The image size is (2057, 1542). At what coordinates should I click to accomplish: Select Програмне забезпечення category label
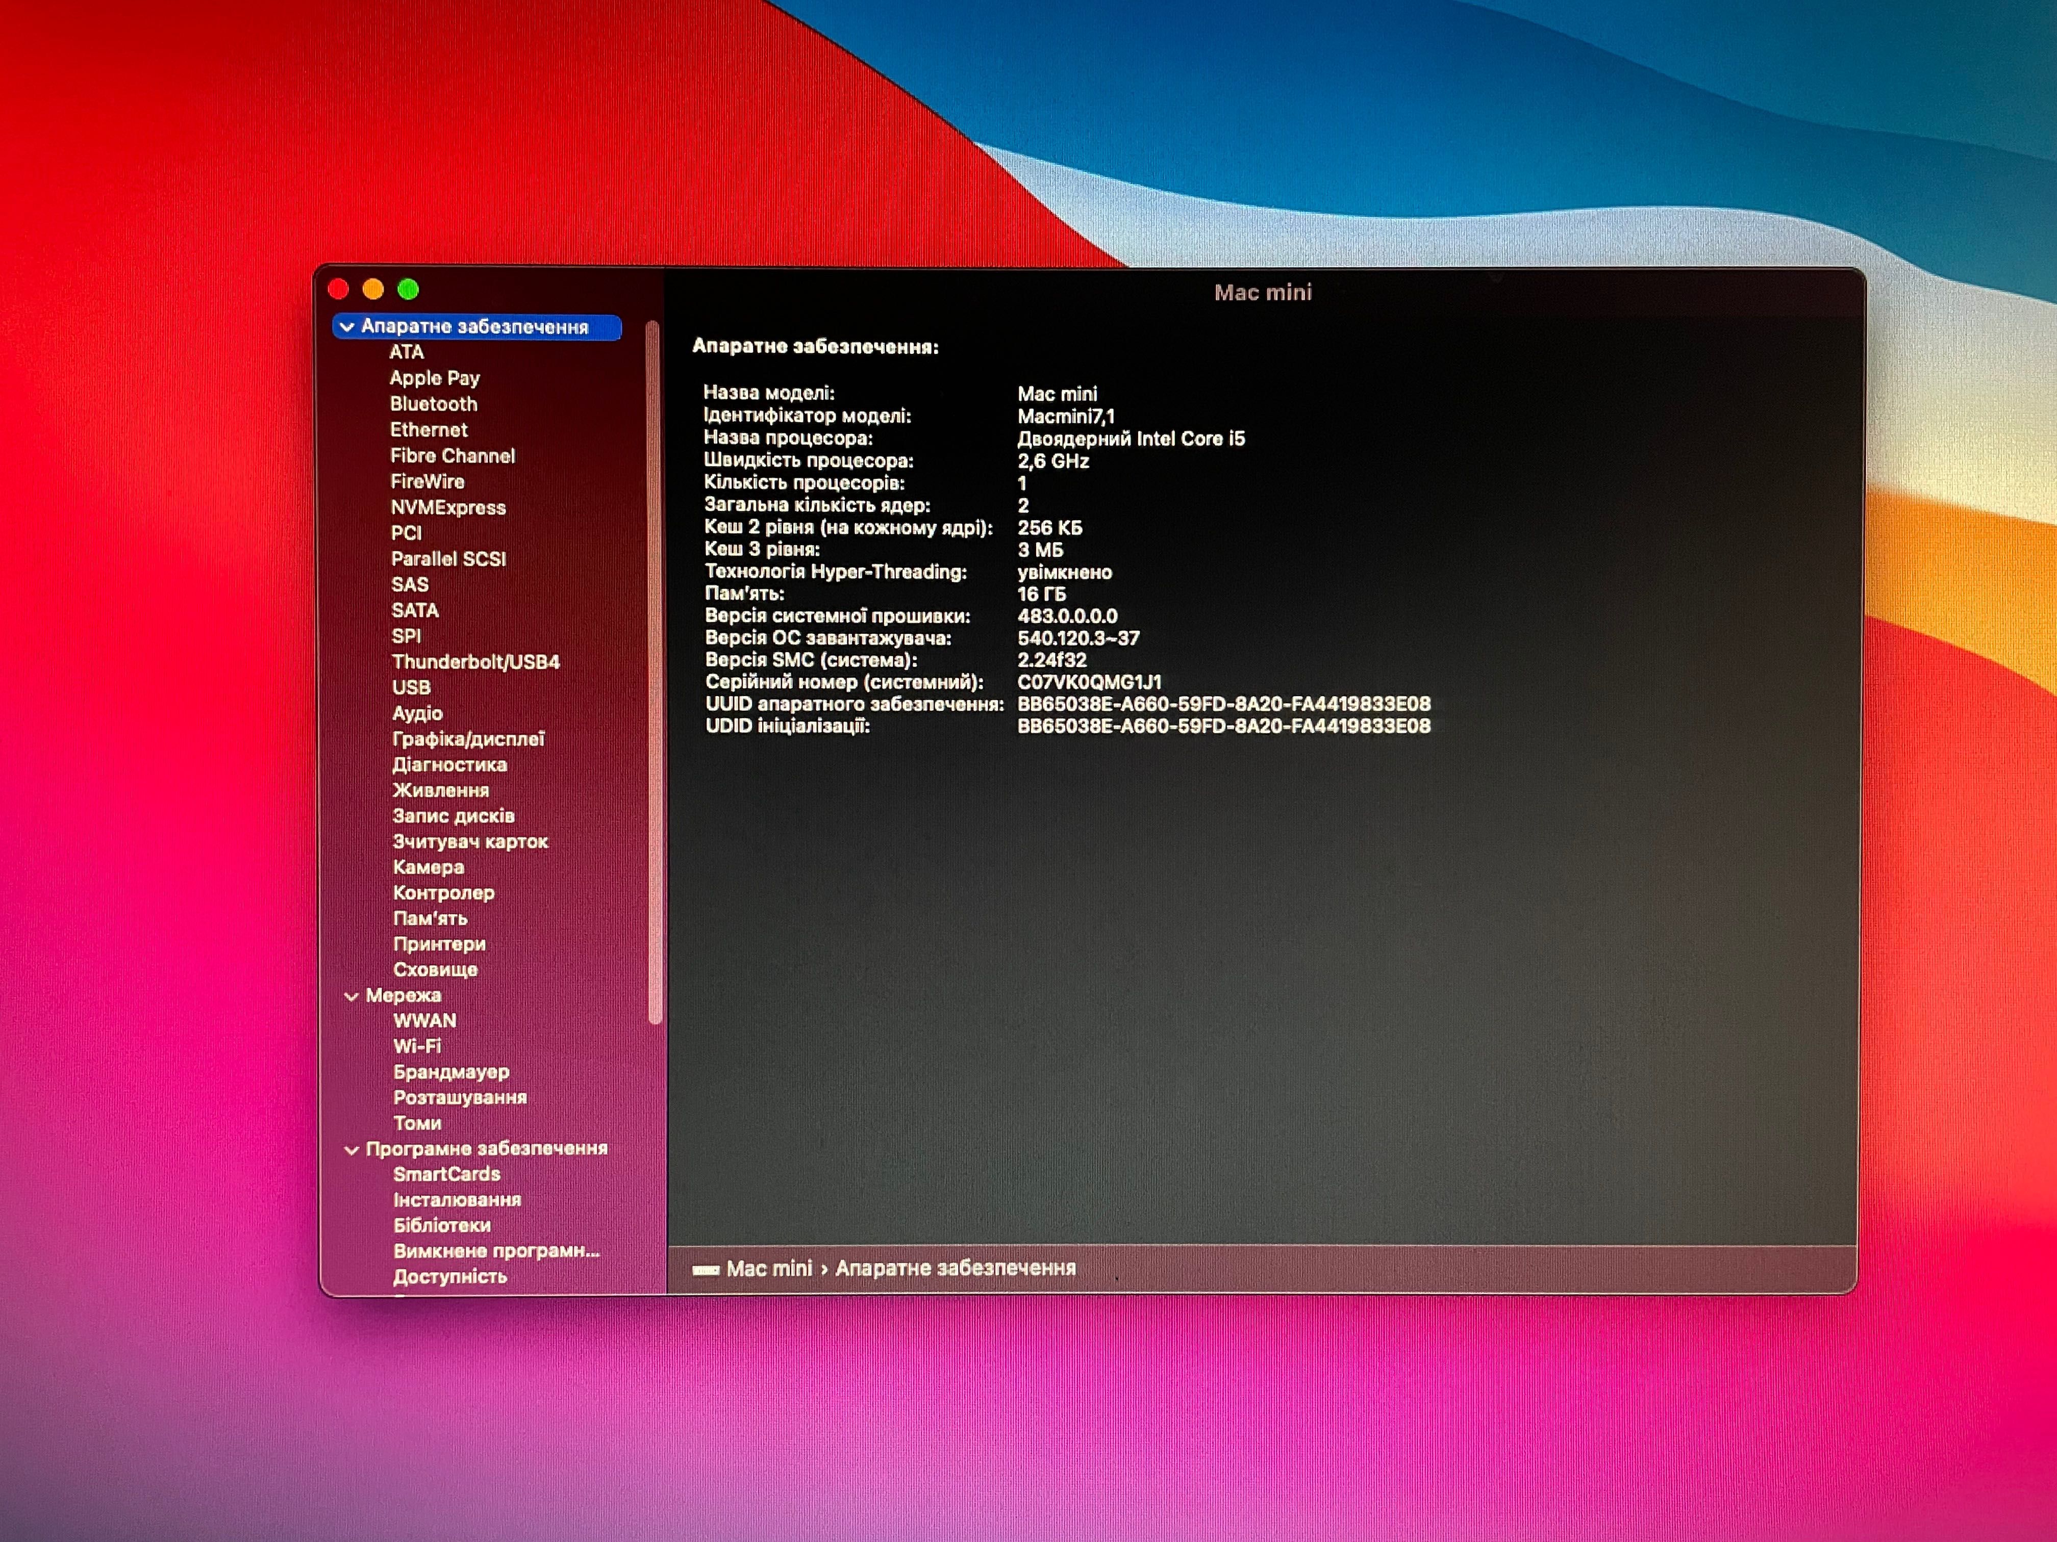[x=486, y=1149]
